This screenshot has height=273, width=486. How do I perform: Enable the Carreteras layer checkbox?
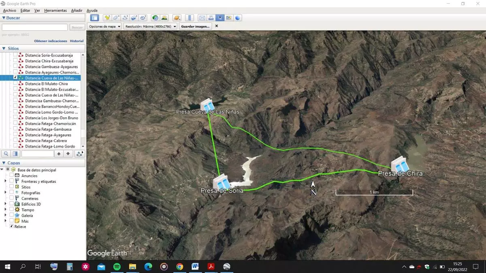[12, 199]
